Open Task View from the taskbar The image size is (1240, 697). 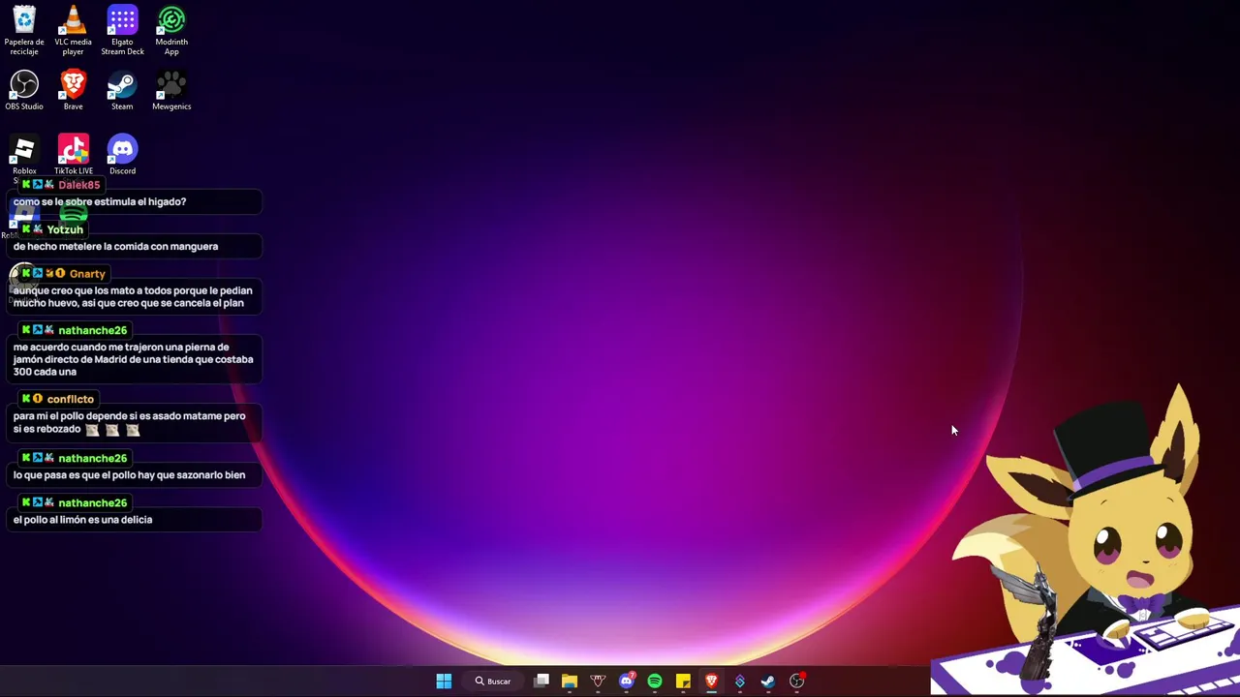pos(542,682)
